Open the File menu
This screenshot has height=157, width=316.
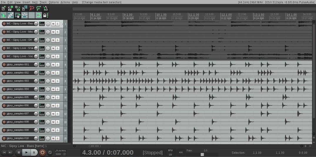[x=3, y=2]
